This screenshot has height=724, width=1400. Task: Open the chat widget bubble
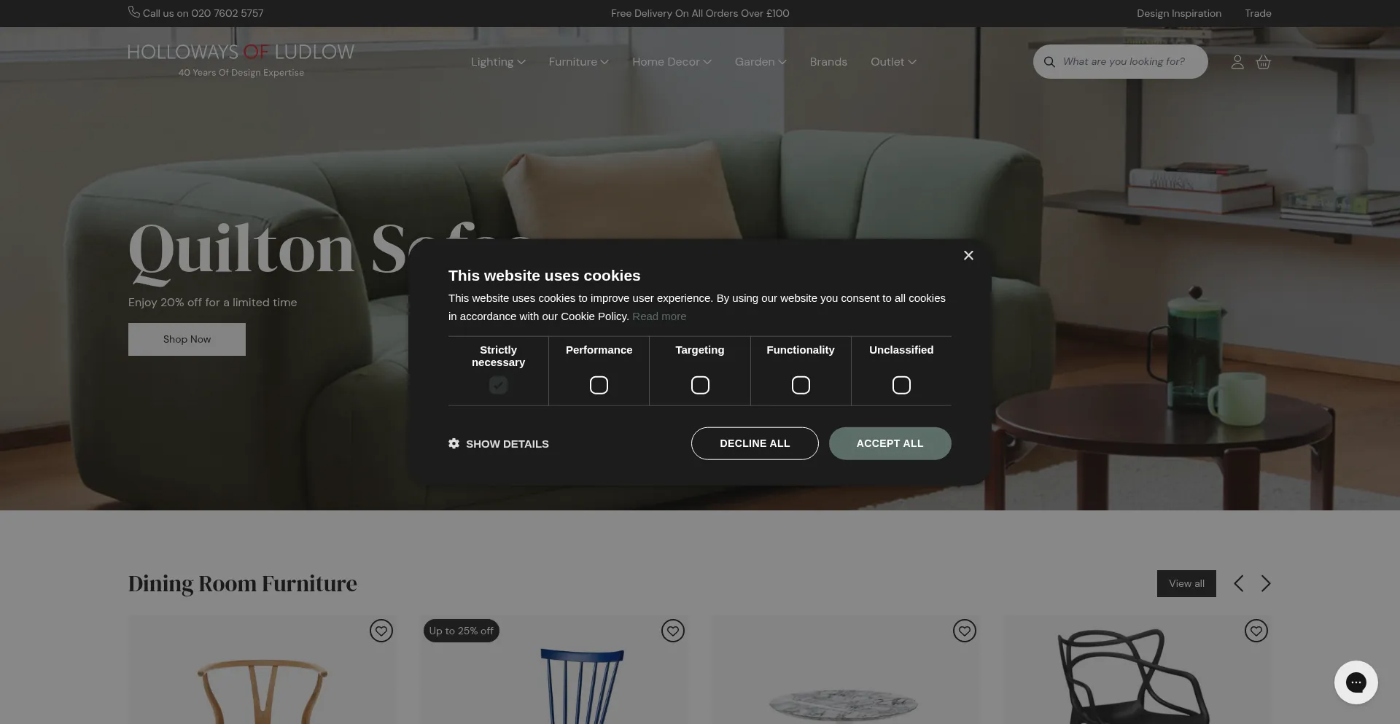pos(1356,682)
